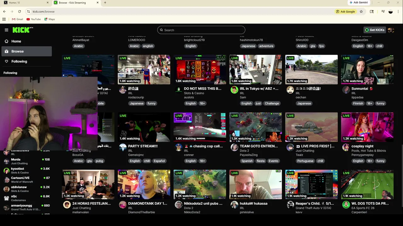The height and width of the screenshot is (226, 403).
Task: Click the Gemelojmc channel avatar
Action: tap(123, 147)
